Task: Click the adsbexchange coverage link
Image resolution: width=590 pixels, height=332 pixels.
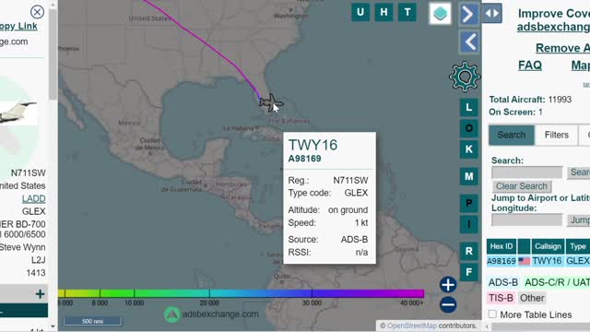Action: 553,27
